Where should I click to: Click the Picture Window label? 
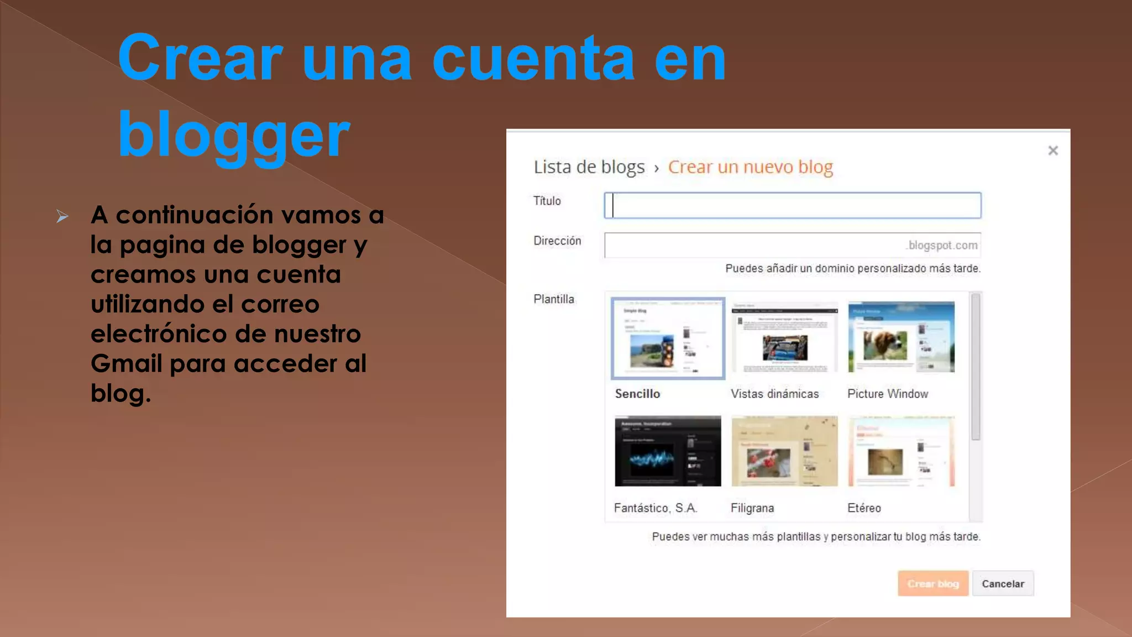pyautogui.click(x=888, y=394)
